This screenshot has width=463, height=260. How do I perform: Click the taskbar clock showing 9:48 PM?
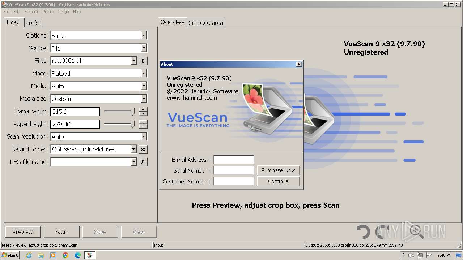pos(444,255)
